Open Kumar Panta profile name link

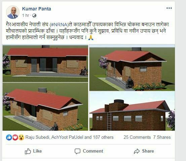pyautogui.click(x=37, y=9)
